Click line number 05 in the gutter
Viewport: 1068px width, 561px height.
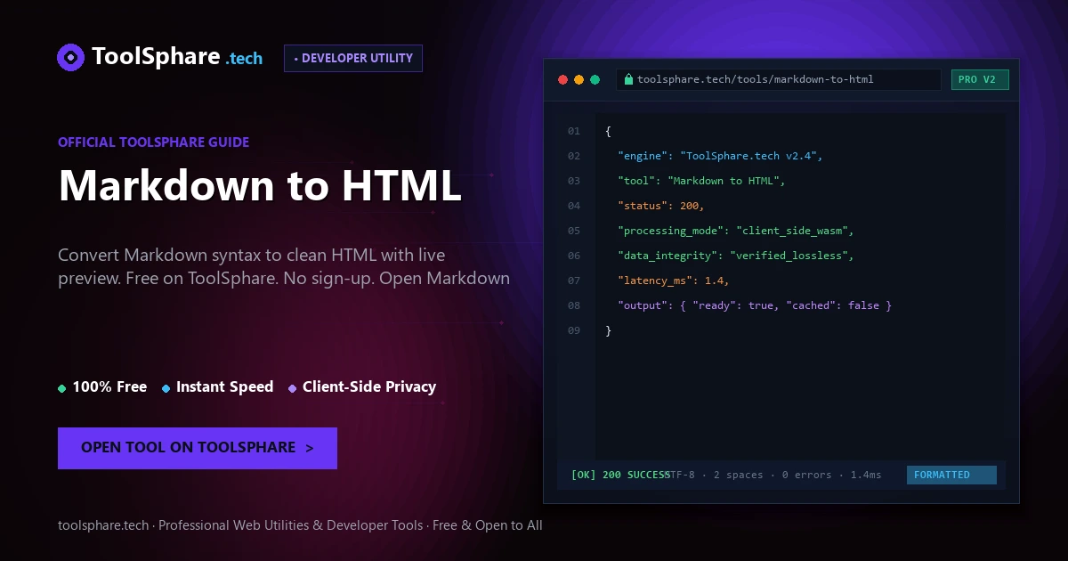tap(574, 231)
